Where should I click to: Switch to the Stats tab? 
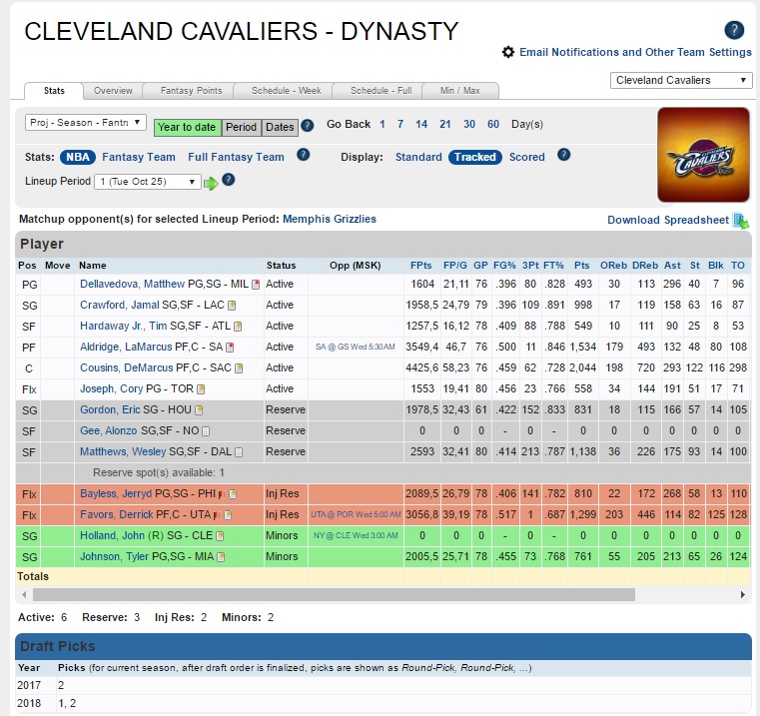pyautogui.click(x=54, y=91)
